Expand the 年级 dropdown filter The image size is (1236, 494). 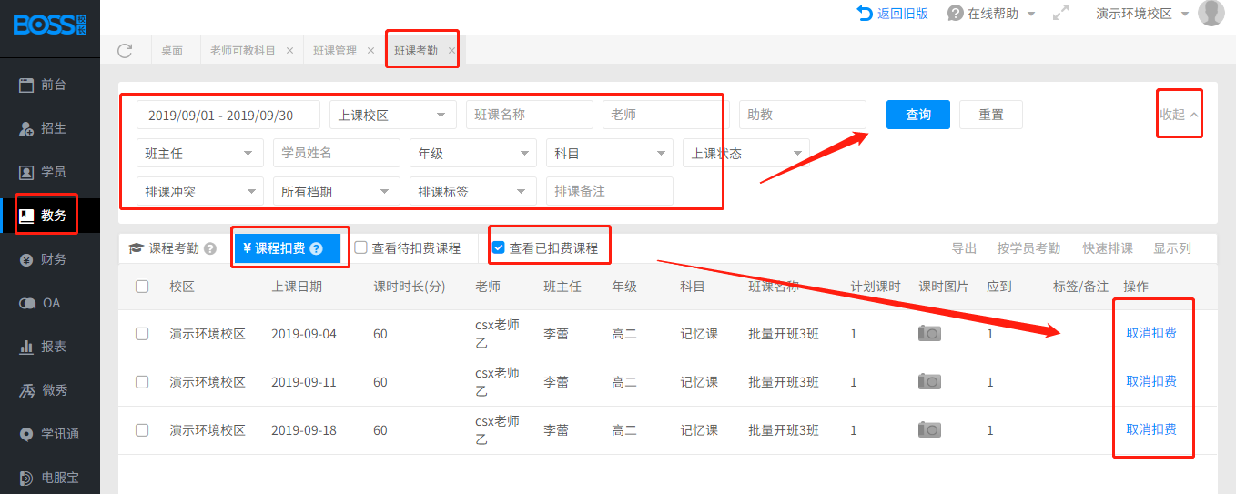pyautogui.click(x=472, y=154)
